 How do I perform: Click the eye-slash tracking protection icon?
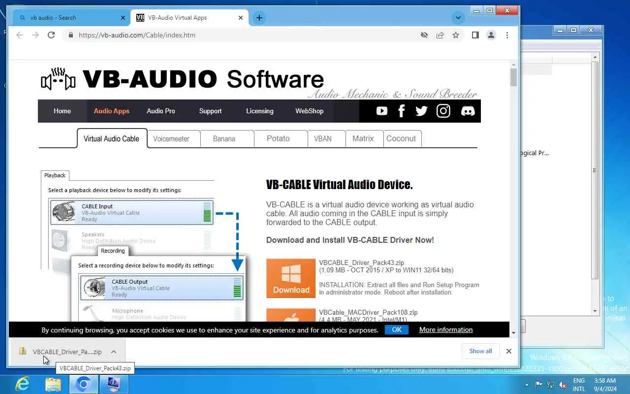tap(424, 35)
